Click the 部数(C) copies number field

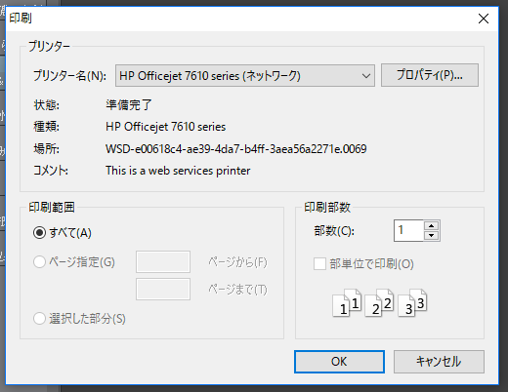tap(408, 230)
